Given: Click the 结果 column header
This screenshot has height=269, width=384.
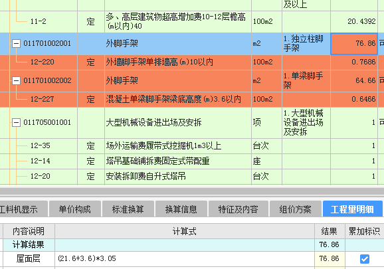Looking at the screenshot, I should point(330,231).
